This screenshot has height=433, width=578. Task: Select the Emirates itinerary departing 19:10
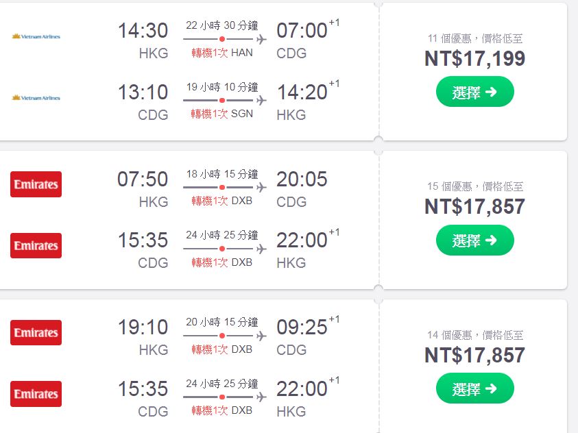474,388
